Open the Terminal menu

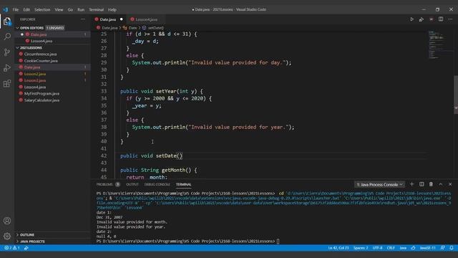coord(97,9)
